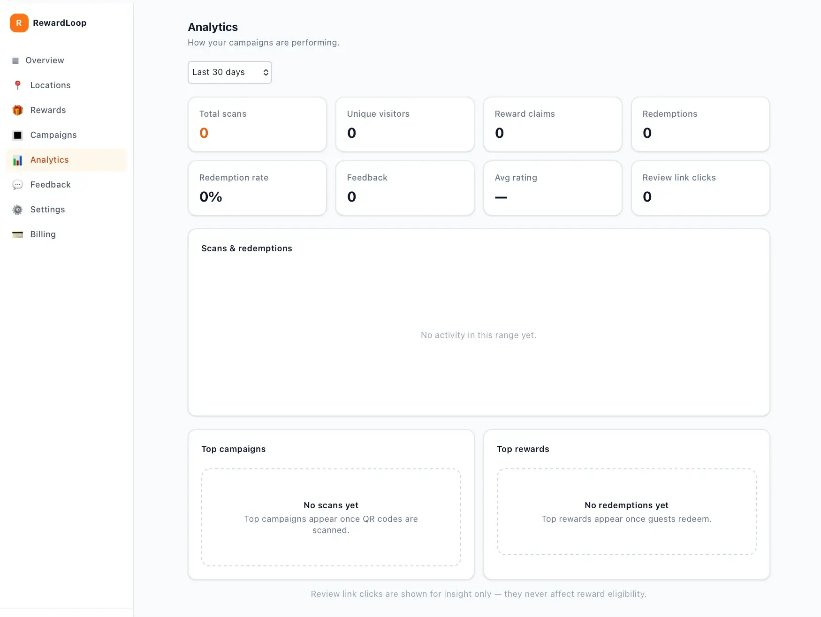Click the 'No scans yet' message
The width and height of the screenshot is (821, 617).
tap(331, 505)
